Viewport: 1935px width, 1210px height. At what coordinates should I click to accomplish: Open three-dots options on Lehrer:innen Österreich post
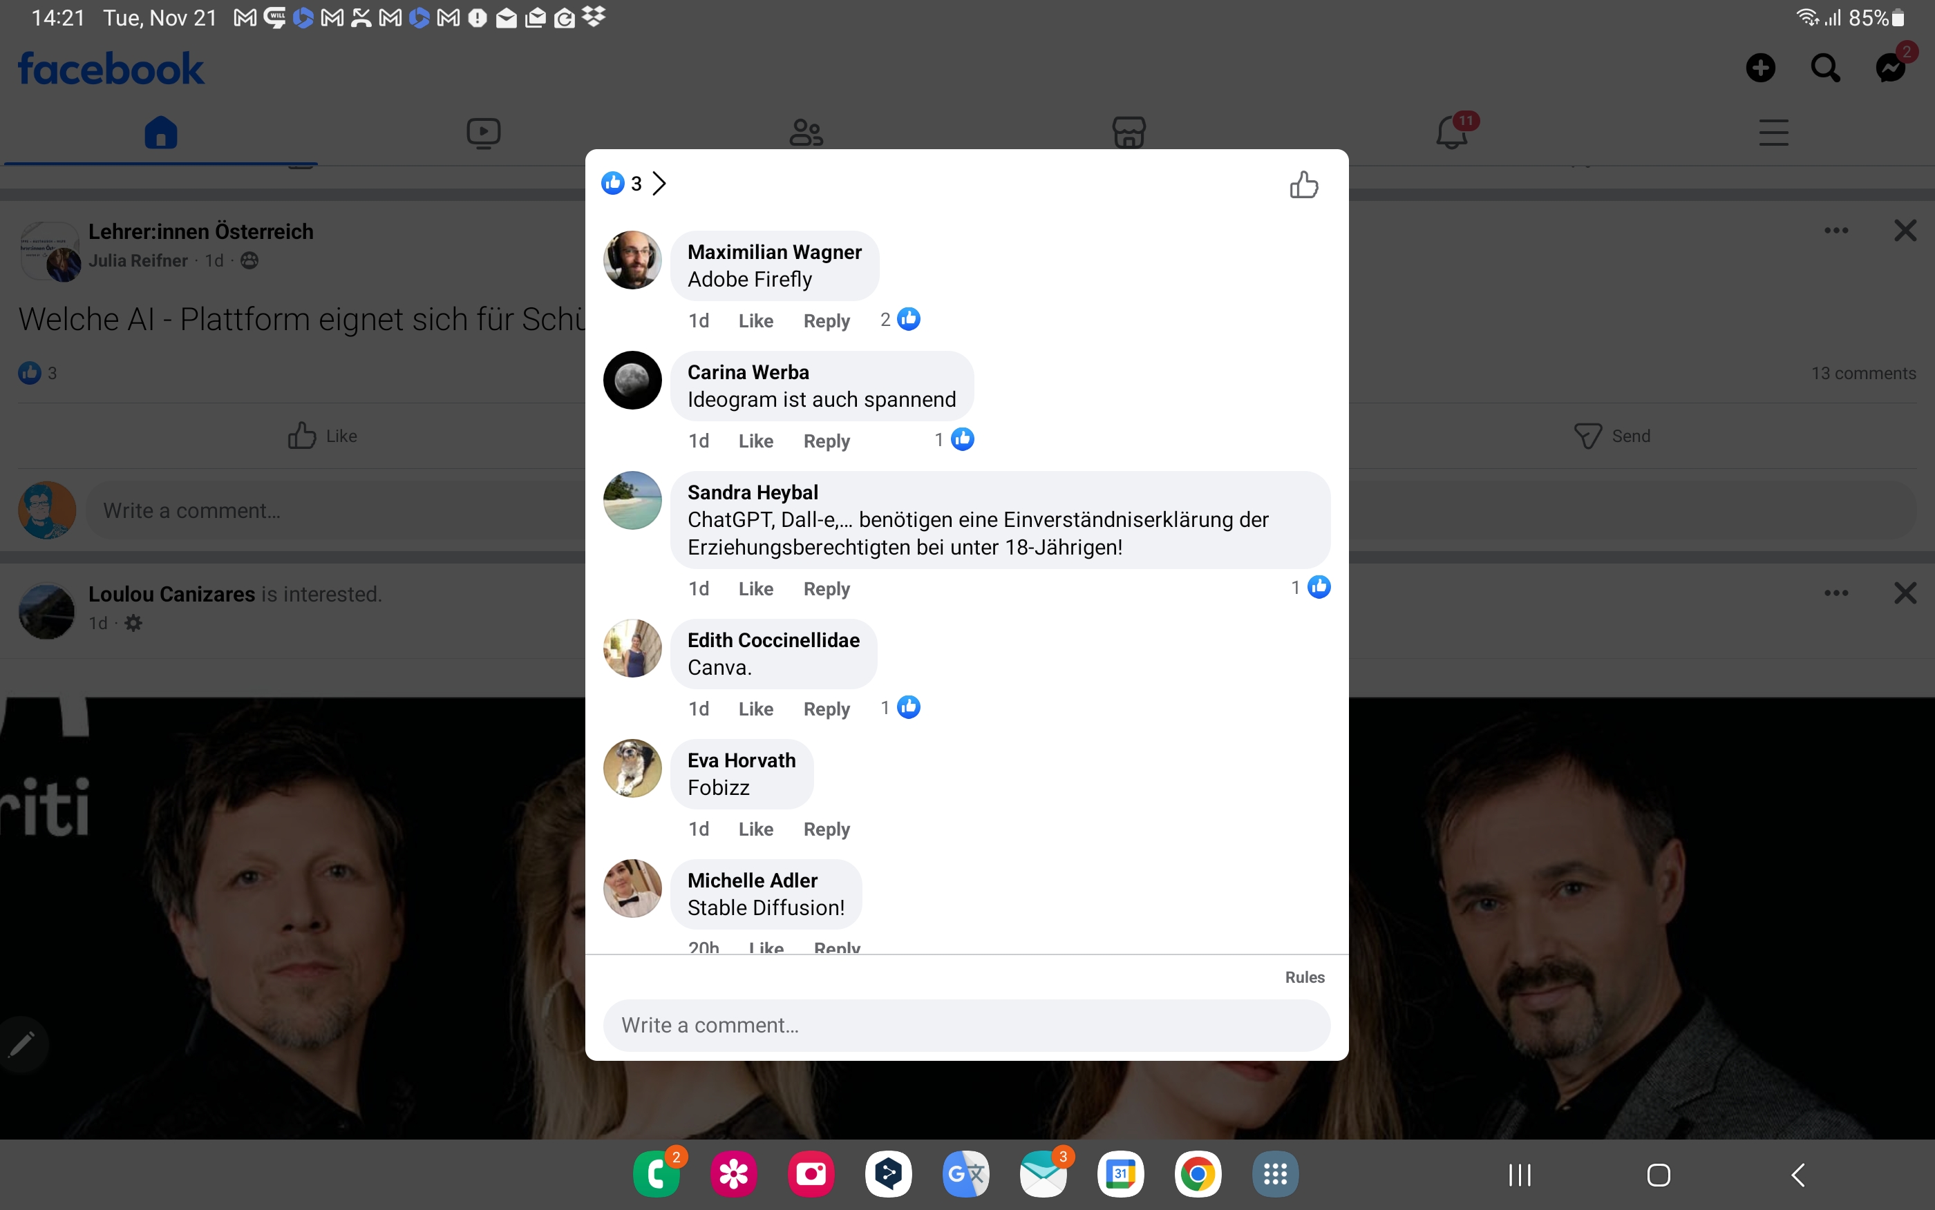click(x=1835, y=231)
